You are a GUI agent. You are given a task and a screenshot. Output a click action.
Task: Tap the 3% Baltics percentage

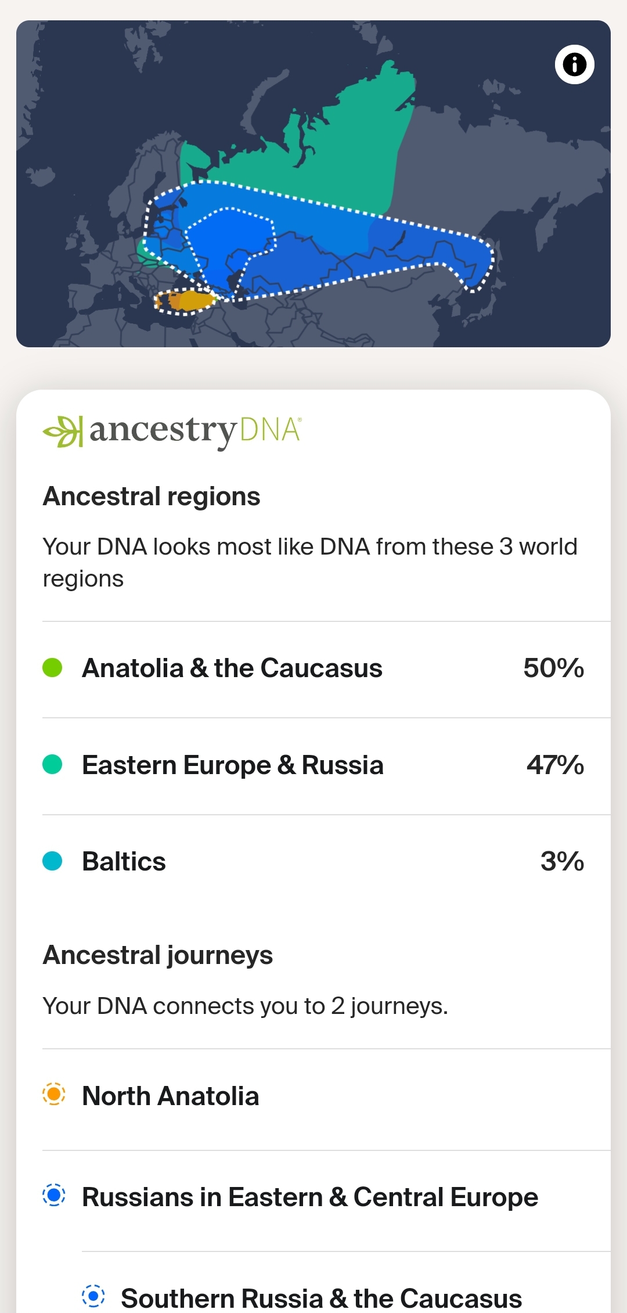pyautogui.click(x=561, y=862)
